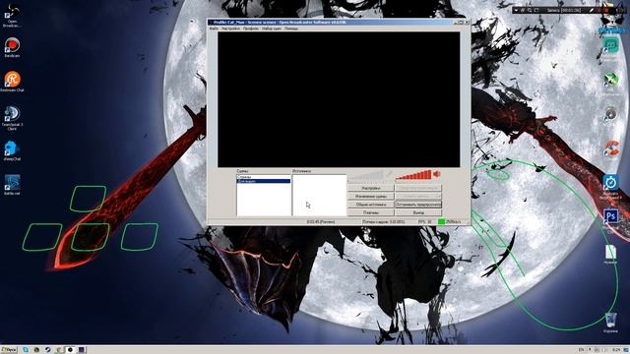
Task: Click the black OBS preview area
Action: pos(339,99)
